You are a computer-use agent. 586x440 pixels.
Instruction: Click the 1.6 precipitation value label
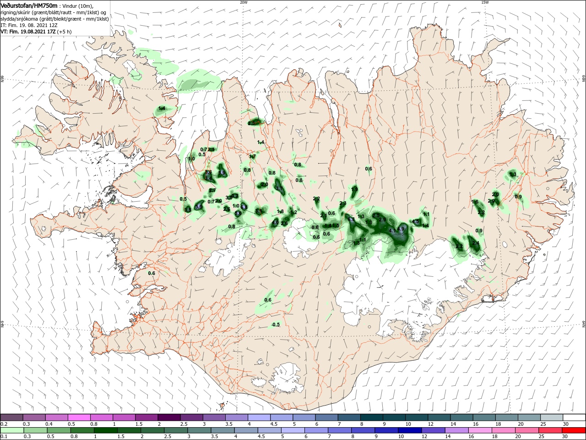click(475, 202)
